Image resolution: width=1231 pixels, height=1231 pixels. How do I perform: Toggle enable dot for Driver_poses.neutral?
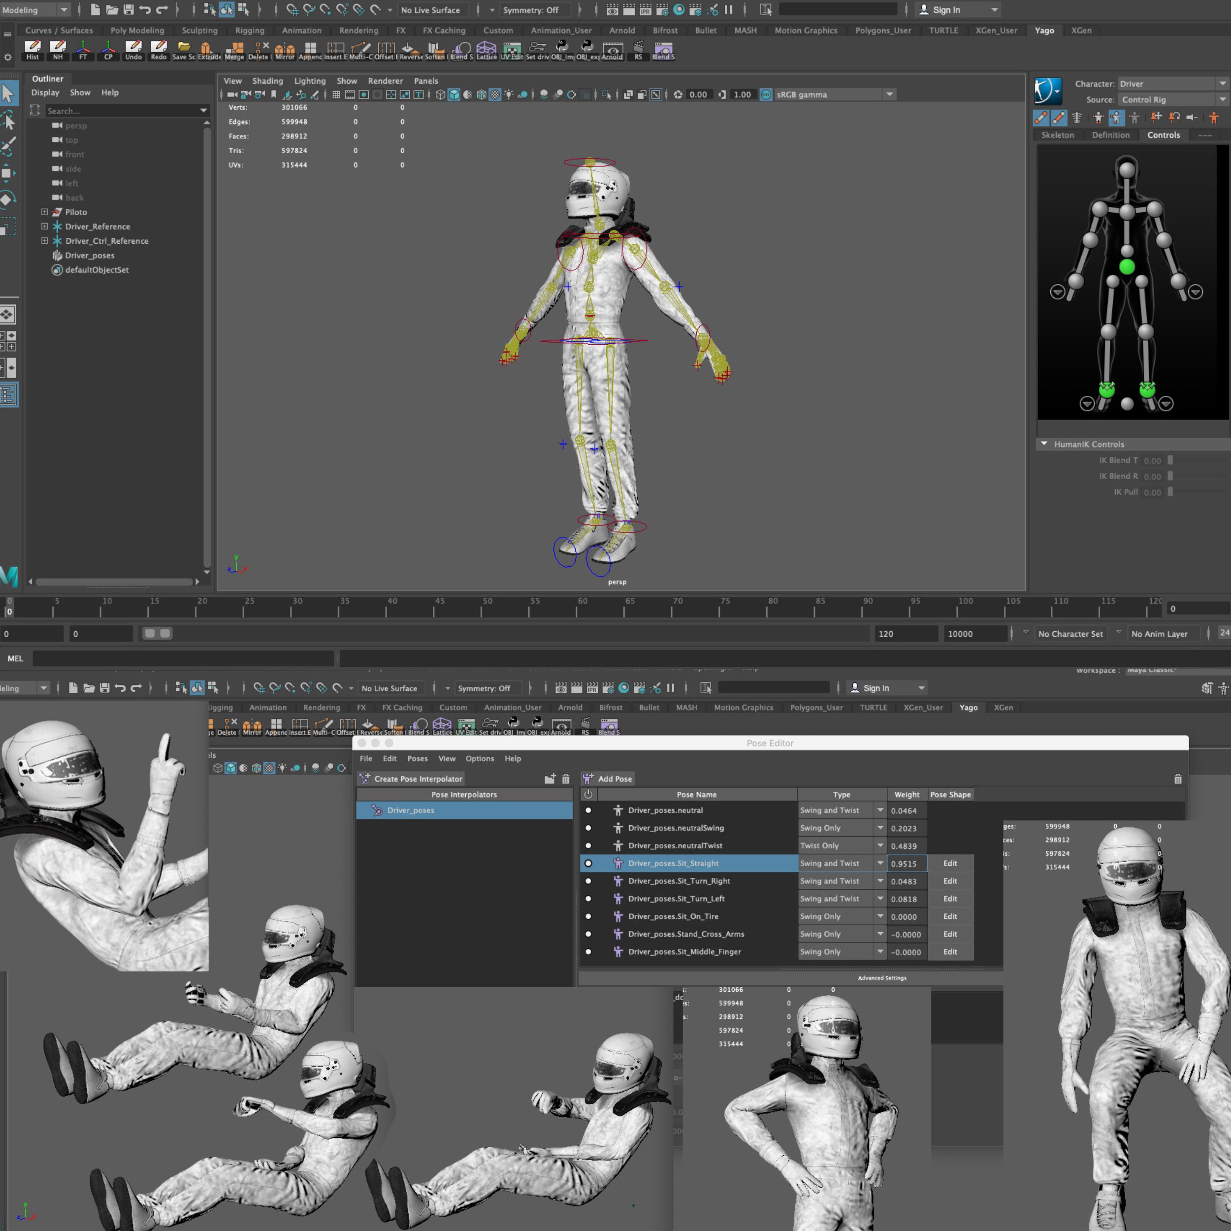(588, 810)
